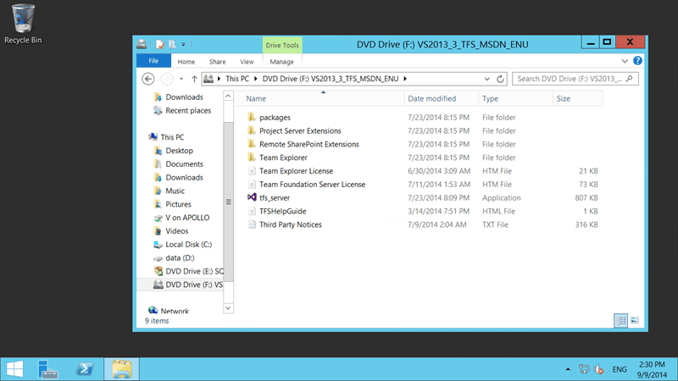
Task: Expand the arrow after This PC breadcrumb
Action: point(256,79)
